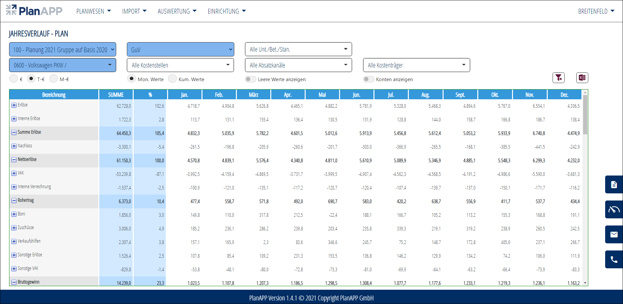
Task: Click the clear filter funnel icon
Action: [558, 78]
